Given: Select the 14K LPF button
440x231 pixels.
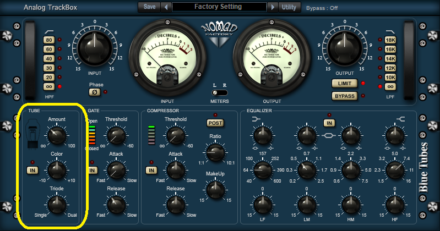Looking at the screenshot, I should coord(390,59).
